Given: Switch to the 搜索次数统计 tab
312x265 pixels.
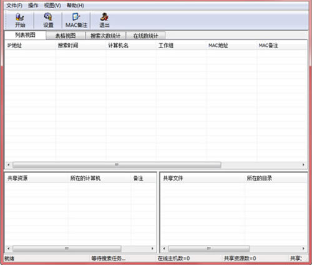Looking at the screenshot, I should [x=105, y=36].
